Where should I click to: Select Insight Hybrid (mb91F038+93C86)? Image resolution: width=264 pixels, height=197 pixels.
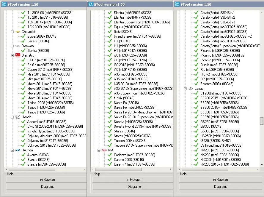(51, 131)
